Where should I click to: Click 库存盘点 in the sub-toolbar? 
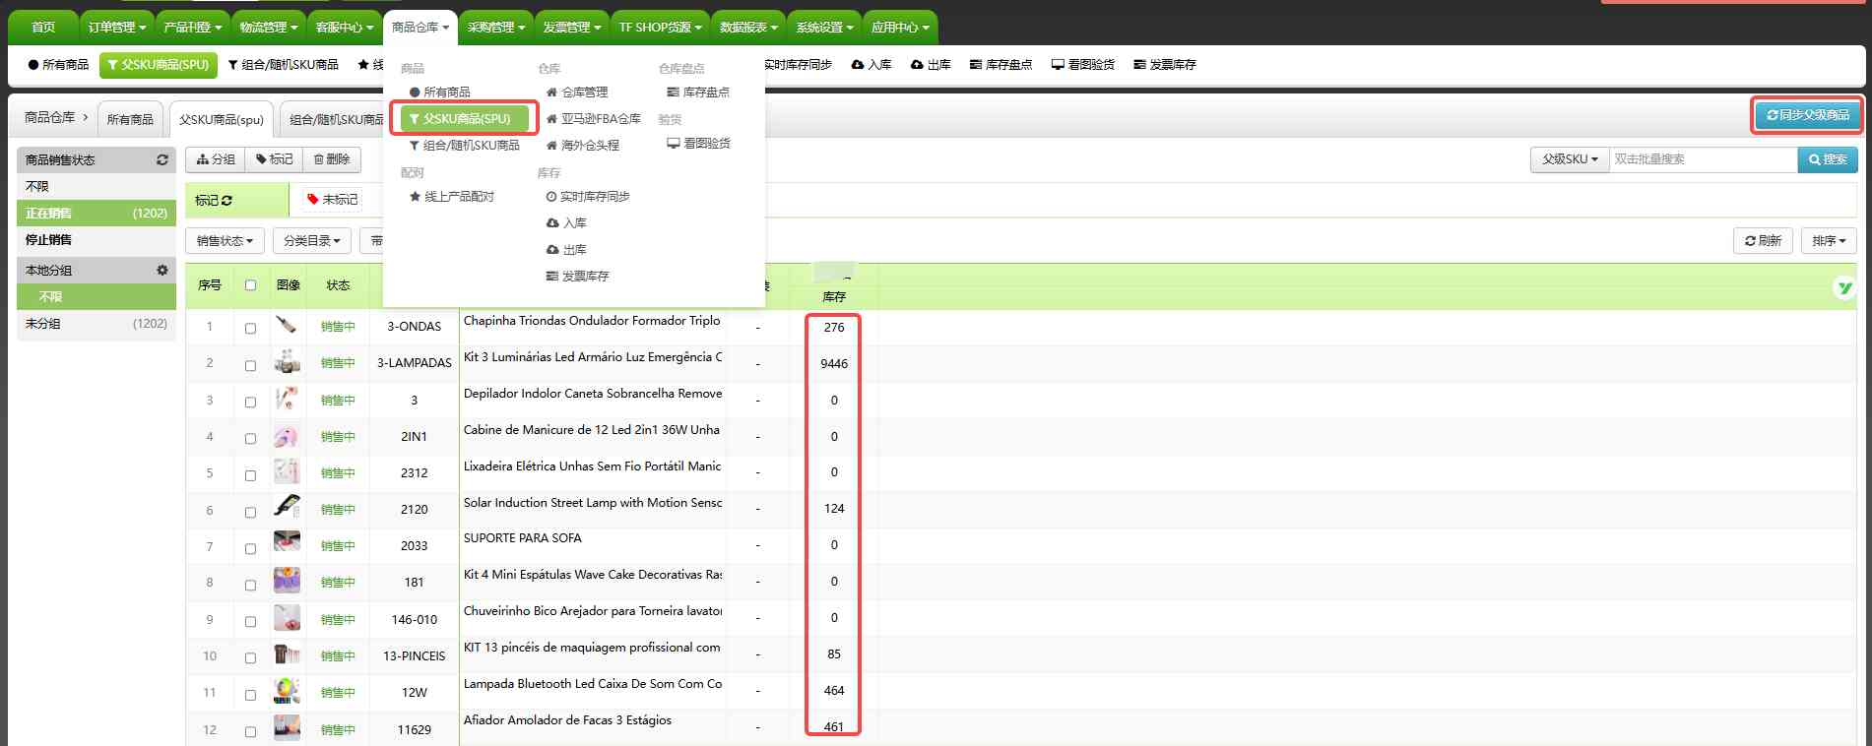coord(1001,64)
